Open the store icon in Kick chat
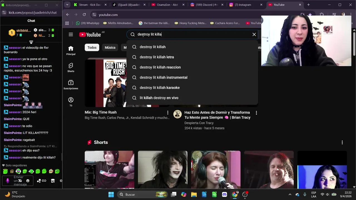 [53, 181]
